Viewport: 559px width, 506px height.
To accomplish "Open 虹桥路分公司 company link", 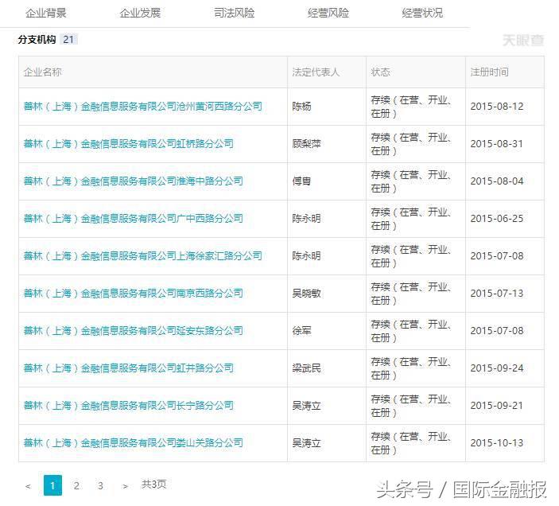I will [x=128, y=144].
